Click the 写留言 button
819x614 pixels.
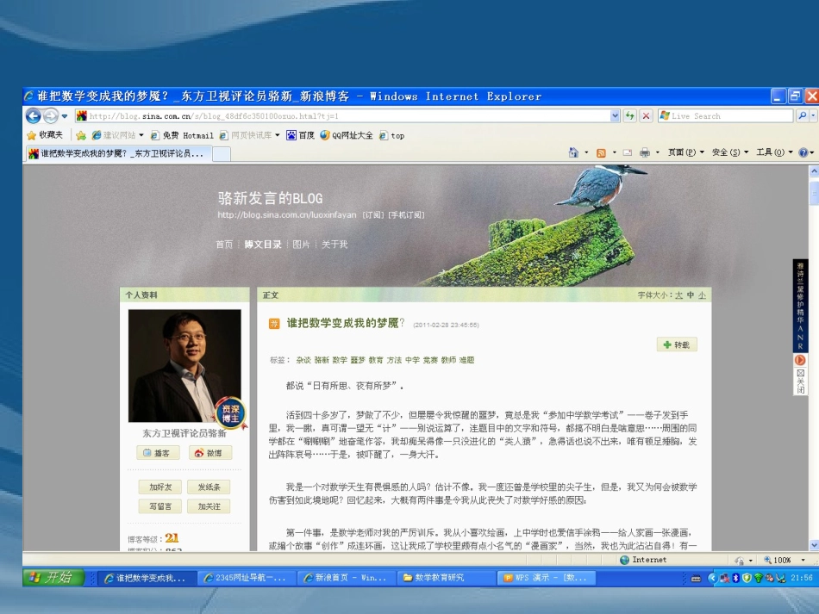pos(159,506)
